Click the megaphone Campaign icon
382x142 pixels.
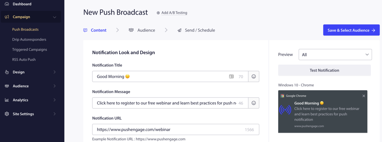(7, 17)
